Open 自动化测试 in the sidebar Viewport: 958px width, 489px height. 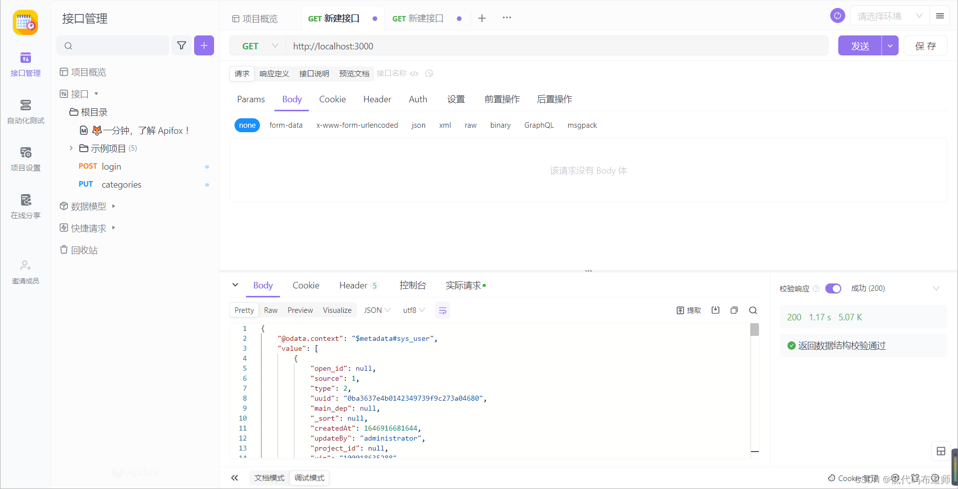tap(25, 112)
